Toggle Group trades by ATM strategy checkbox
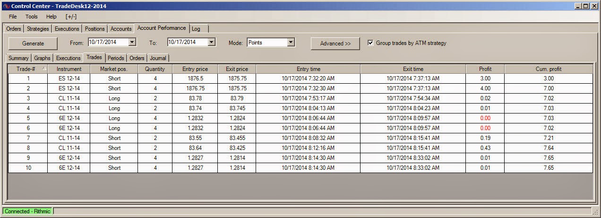This screenshot has height=218, width=601. (x=370, y=43)
